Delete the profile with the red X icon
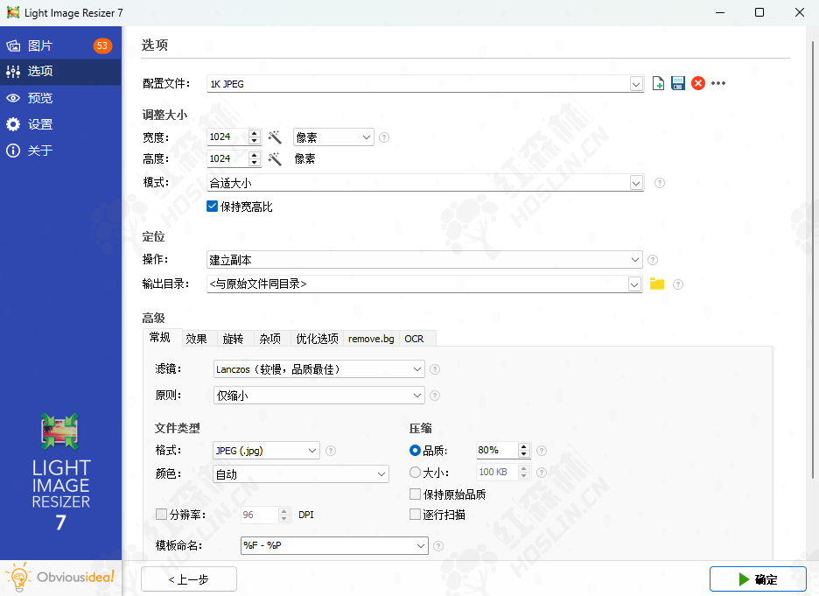Image resolution: width=819 pixels, height=596 pixels. coord(698,83)
